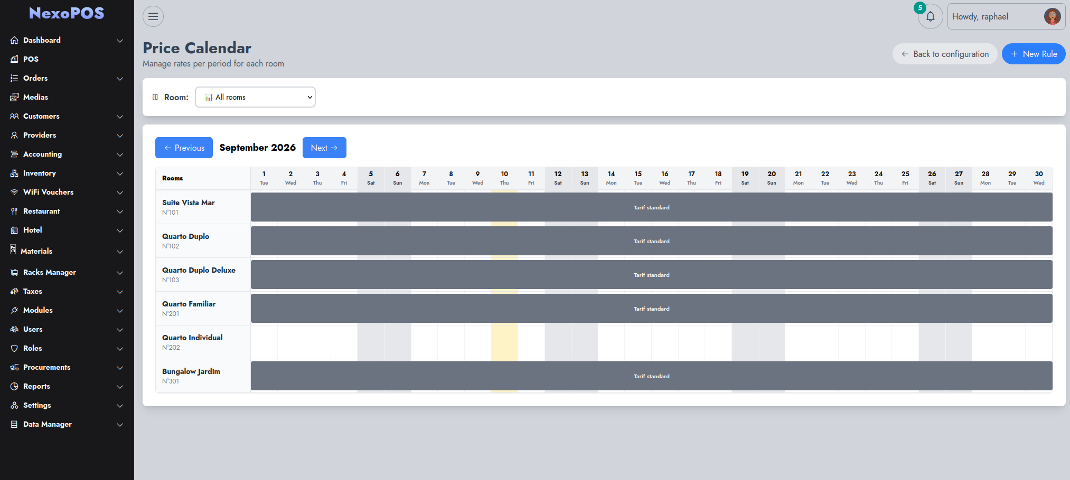Click the Dashboard home icon

14,40
